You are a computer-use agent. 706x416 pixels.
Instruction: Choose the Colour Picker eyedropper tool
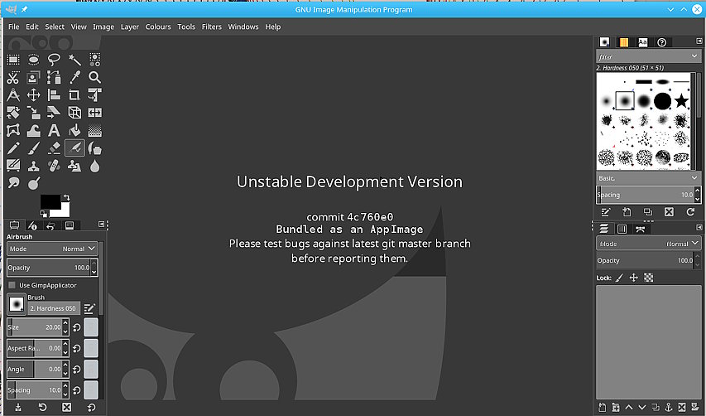click(x=74, y=78)
